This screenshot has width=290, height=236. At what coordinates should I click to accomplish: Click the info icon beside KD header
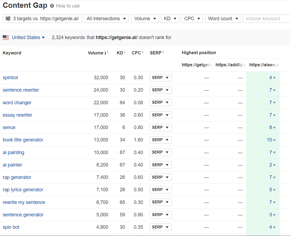tap(125, 52)
